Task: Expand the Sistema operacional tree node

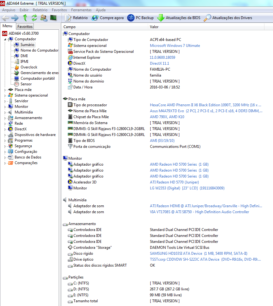Action: tap(5, 96)
